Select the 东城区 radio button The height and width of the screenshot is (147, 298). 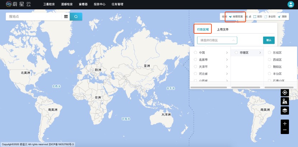click(x=269, y=53)
